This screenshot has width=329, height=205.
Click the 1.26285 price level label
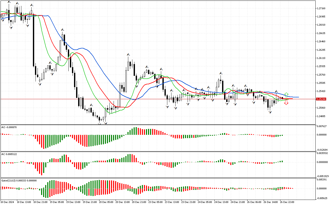pos(321,50)
